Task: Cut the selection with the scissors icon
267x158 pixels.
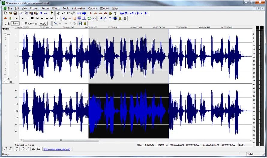Action: [x=22, y=13]
